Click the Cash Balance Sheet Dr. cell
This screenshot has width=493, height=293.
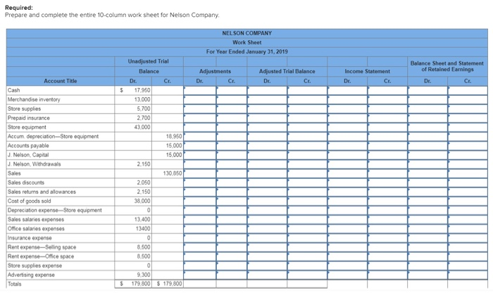coord(428,90)
